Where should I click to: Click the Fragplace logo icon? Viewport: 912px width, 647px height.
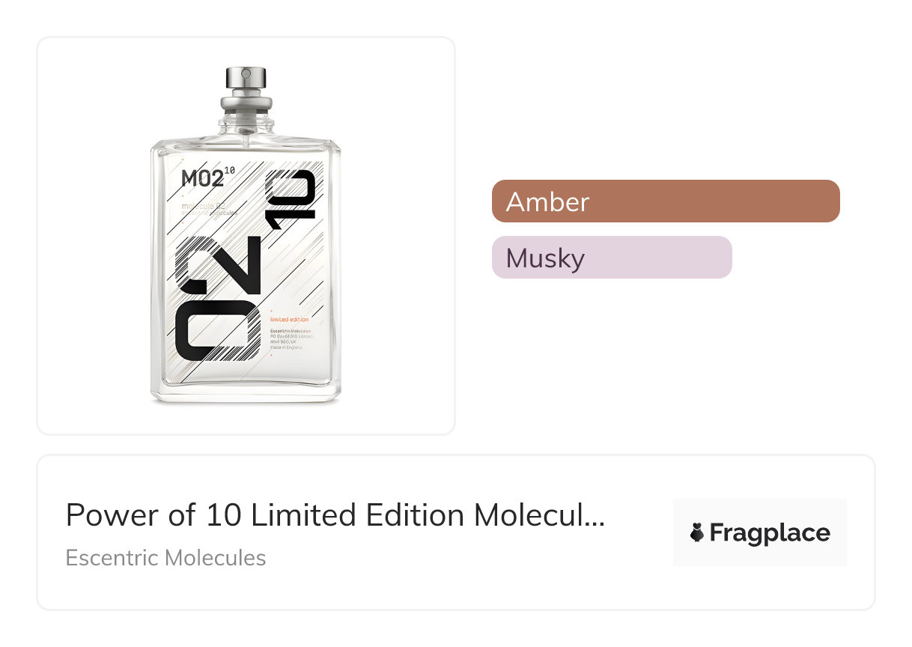[697, 533]
